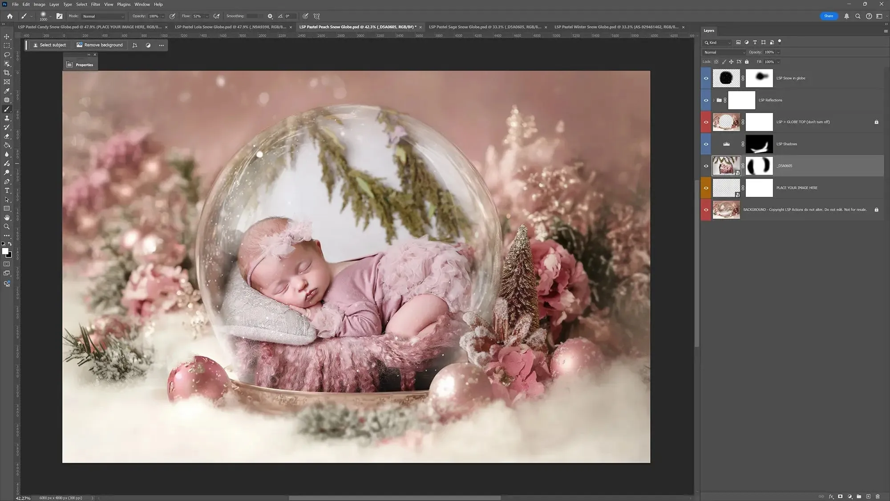Select the Clone Stamp tool

[x=7, y=118]
